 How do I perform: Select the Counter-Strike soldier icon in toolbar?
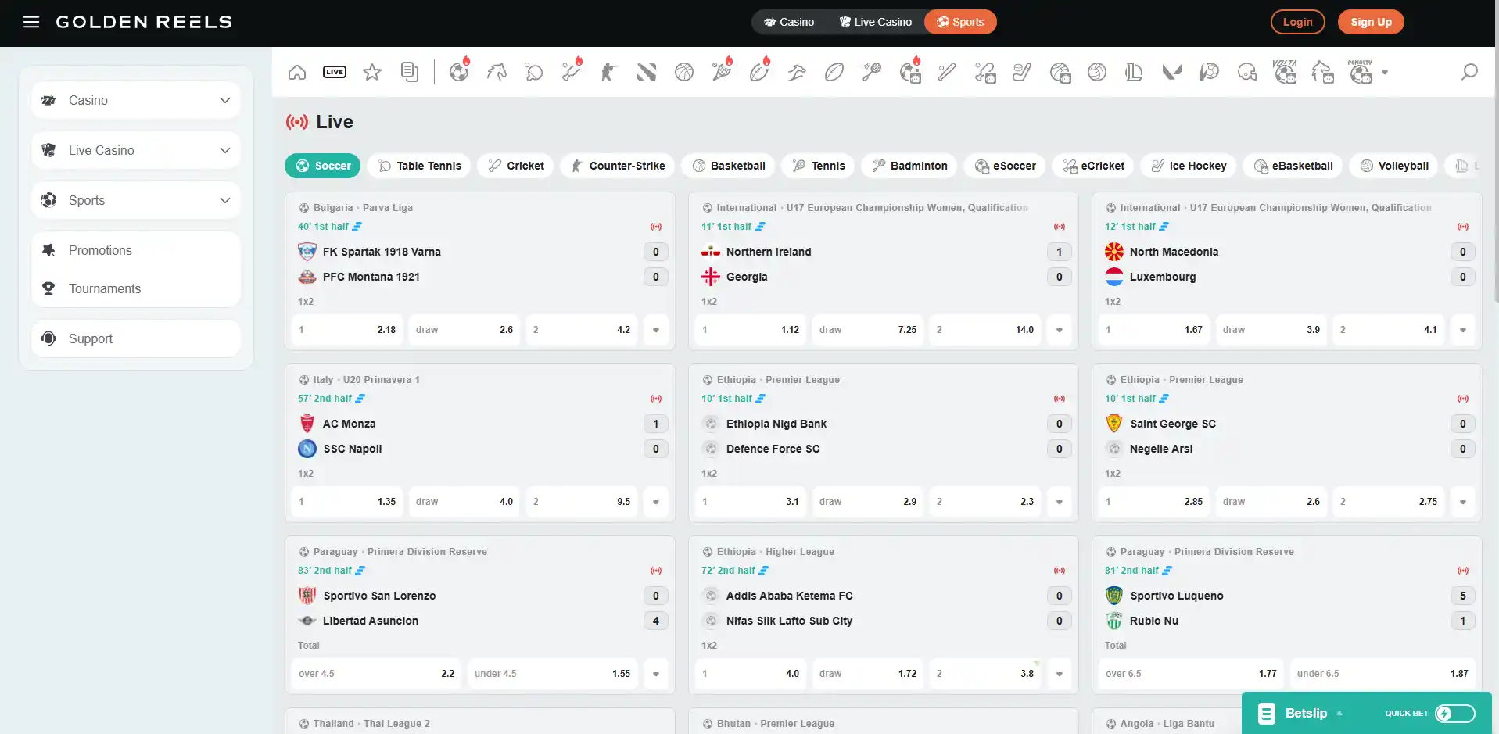click(609, 73)
